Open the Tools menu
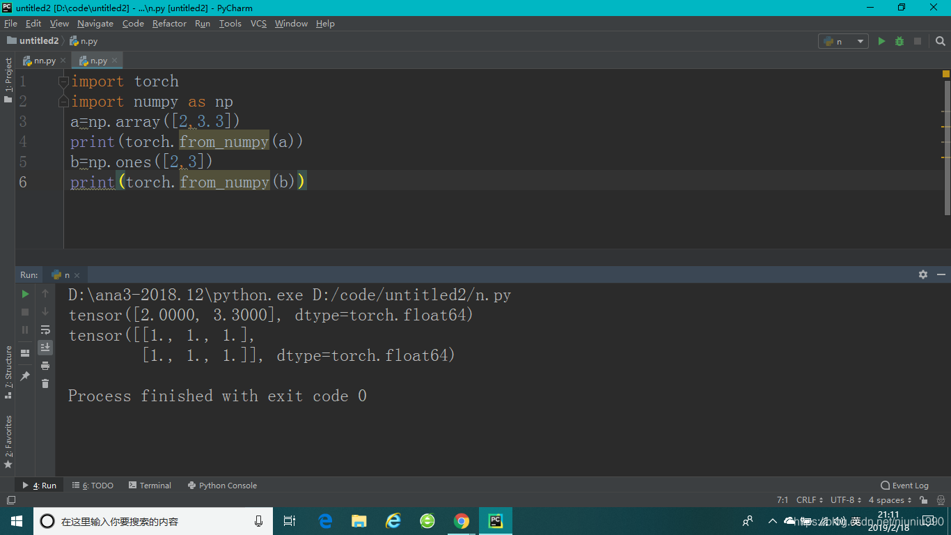 [x=230, y=24]
